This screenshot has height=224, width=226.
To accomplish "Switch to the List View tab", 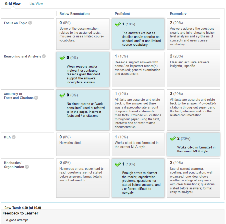I will pos(36,4).
